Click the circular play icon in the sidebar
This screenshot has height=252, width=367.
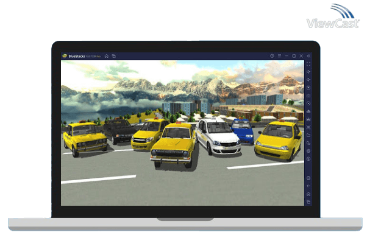tap(308, 103)
